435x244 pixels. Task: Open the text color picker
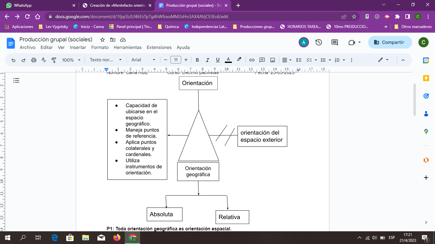228,60
